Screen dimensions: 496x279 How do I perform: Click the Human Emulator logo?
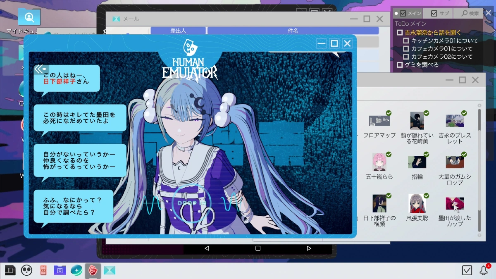190,61
